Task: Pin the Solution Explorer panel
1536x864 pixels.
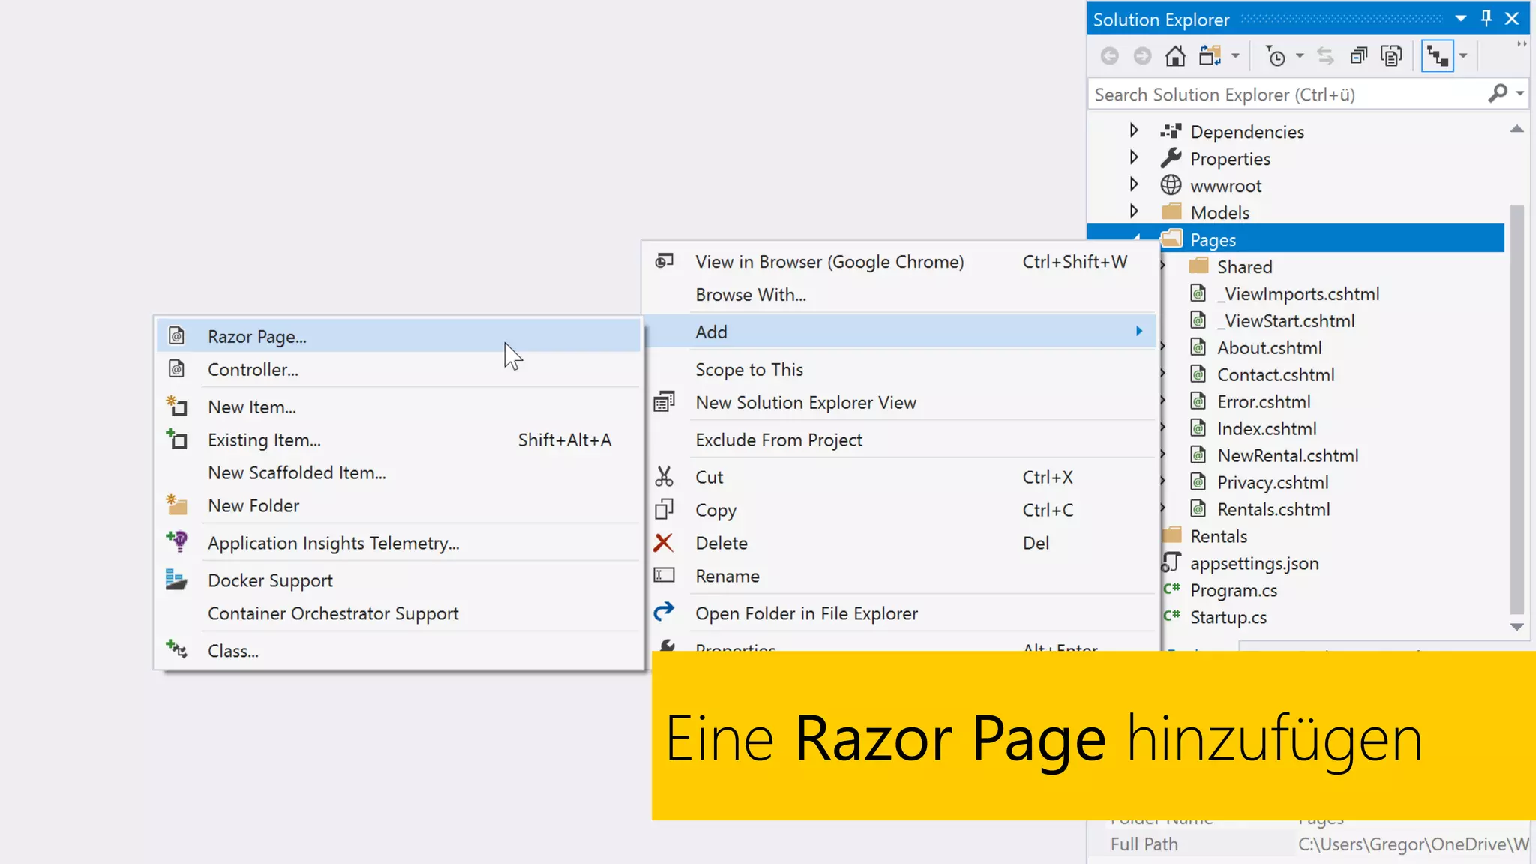Action: [1486, 19]
